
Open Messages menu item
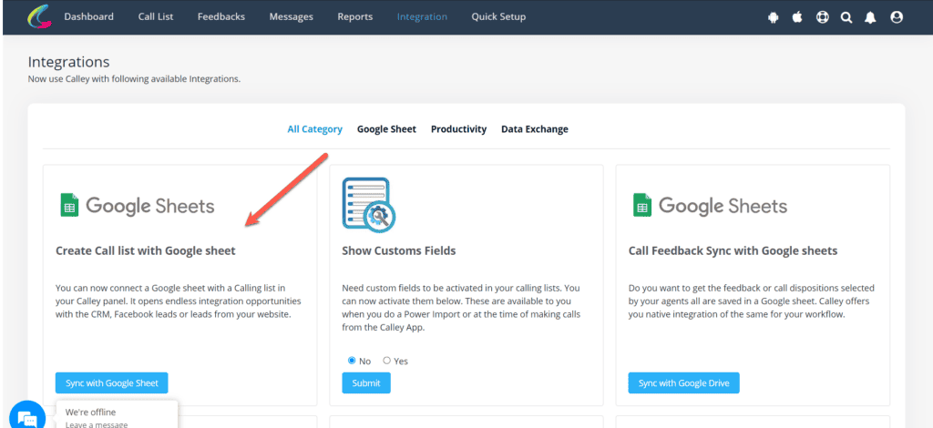(x=291, y=16)
